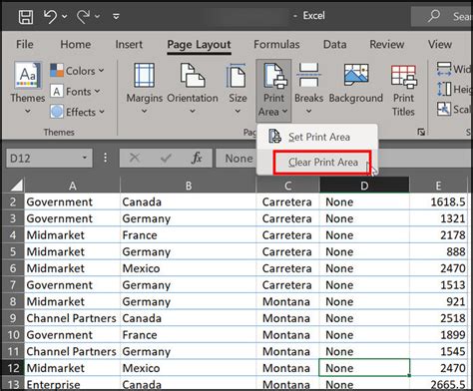Click Government cell in row 7
473x391 pixels.
point(72,285)
